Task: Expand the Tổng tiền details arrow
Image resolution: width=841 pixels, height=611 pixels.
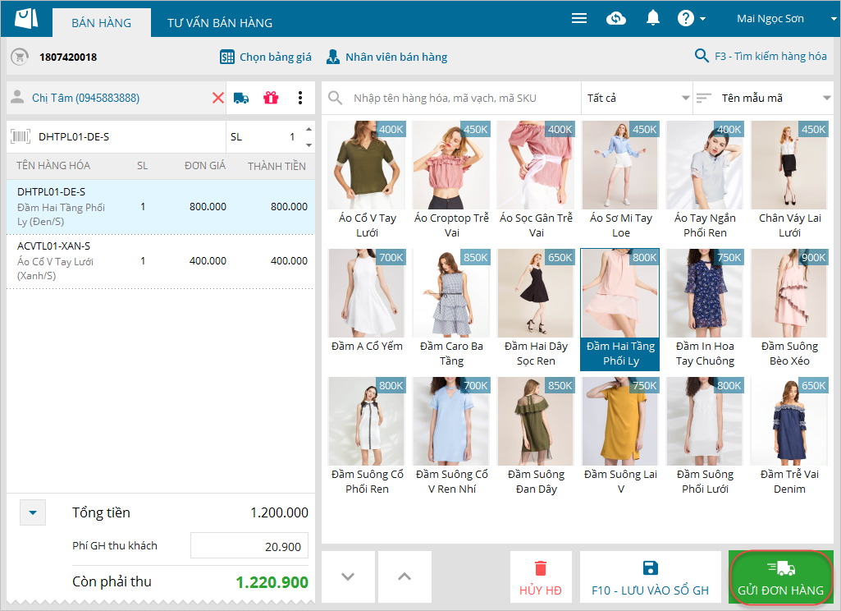Action: [x=33, y=513]
